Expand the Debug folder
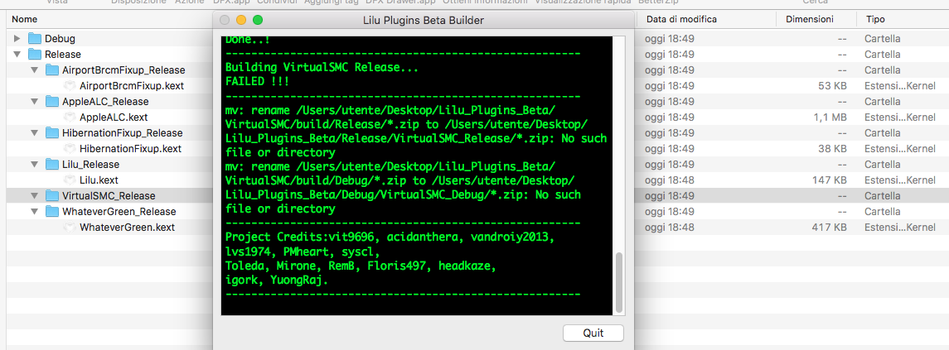Image resolution: width=949 pixels, height=350 pixels. pyautogui.click(x=17, y=39)
